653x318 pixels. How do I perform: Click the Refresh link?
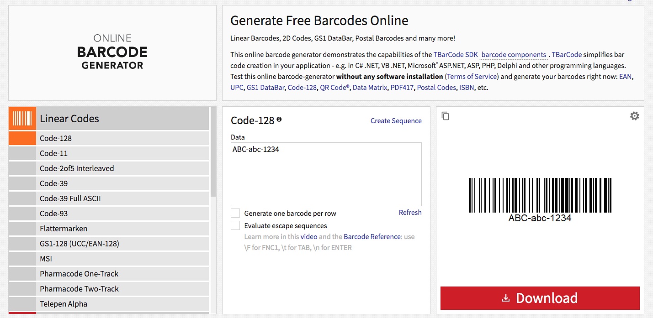point(410,213)
